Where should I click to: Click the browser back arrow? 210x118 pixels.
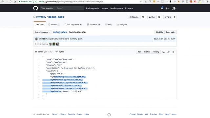pyautogui.click(x=3, y=1)
